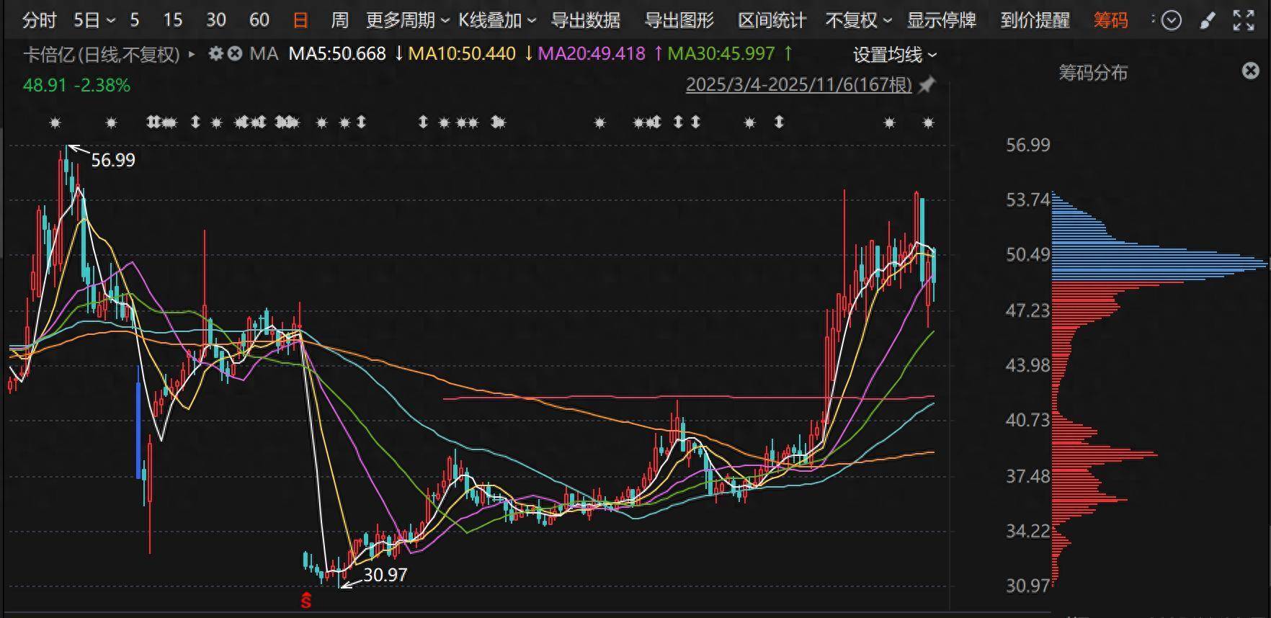Close the 筹码分布 panel
This screenshot has height=618, width=1271.
click(1251, 71)
